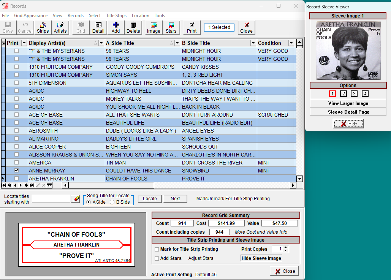Screen dimensions: 391x280
Task: Select the B Side radio button
Action: tap(112, 202)
